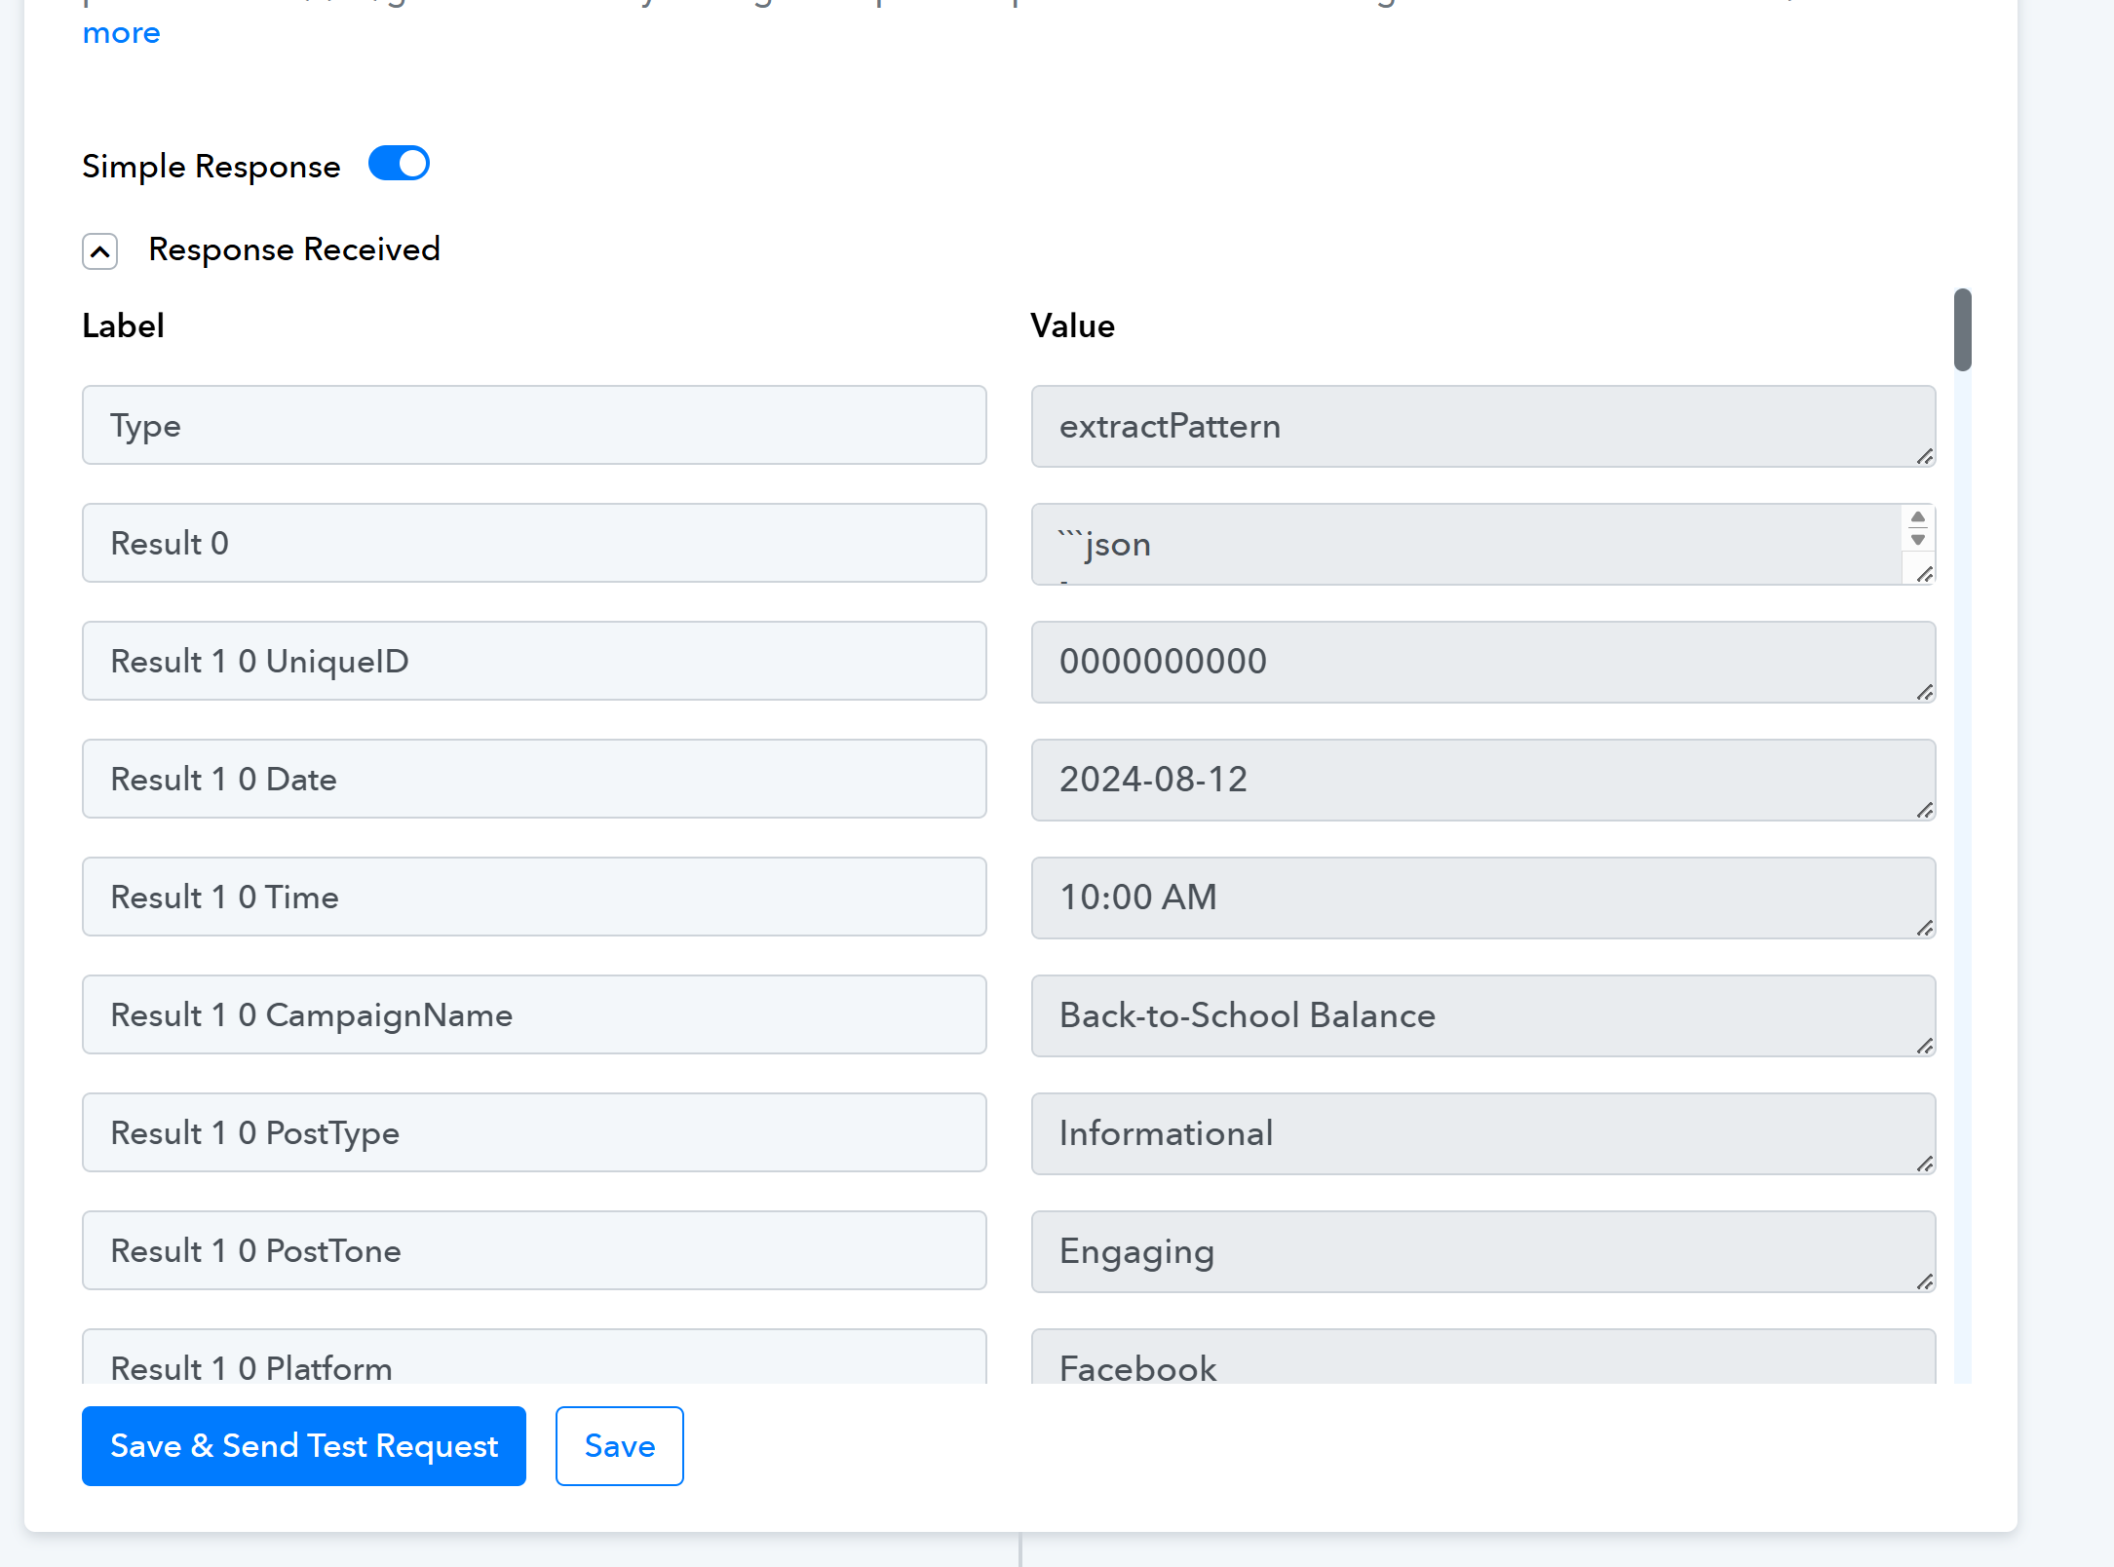Viewport: 2114px width, 1567px height.
Task: Click the 2024-08-12 value field
Action: [x=1483, y=780]
